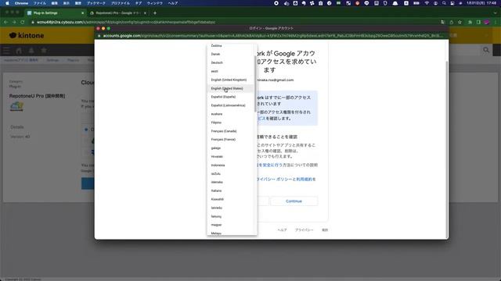The height and width of the screenshot is (281, 501).
Task: Click the Continue button
Action: pos(294,201)
